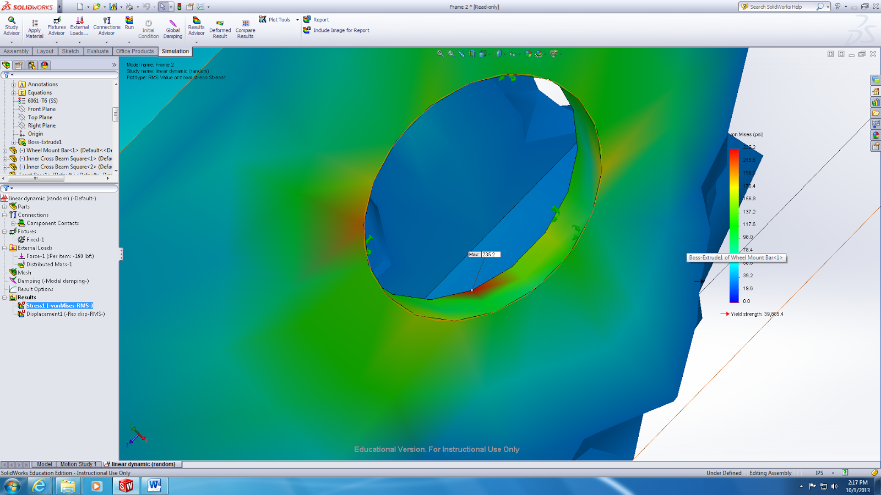This screenshot has width=881, height=495.
Task: Collapse the Results folder
Action: tap(5, 298)
